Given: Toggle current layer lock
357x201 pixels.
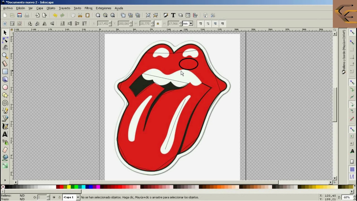Looking at the screenshot, I should [59, 197].
